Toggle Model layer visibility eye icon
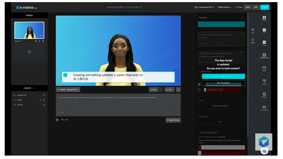Viewport: 283px width, 159px height. click(x=40, y=100)
